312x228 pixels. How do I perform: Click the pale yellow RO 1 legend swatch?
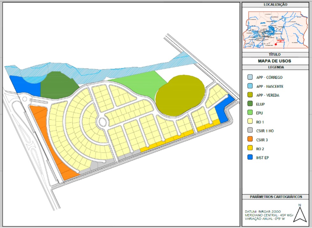251,122
